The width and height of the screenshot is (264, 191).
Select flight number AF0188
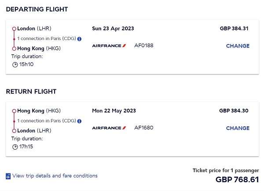[144, 45]
